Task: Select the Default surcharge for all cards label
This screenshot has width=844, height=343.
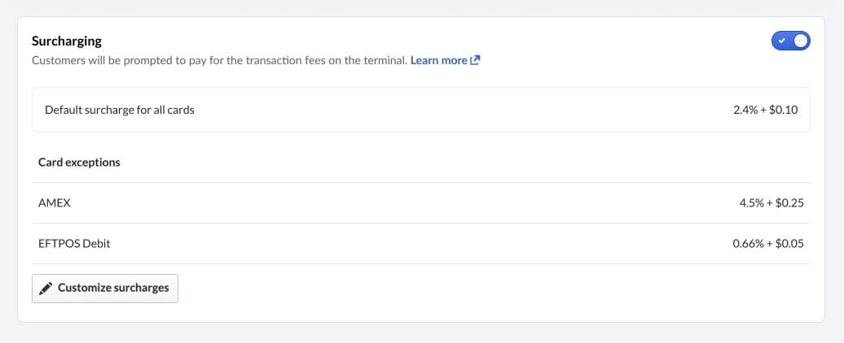Action: [x=120, y=110]
